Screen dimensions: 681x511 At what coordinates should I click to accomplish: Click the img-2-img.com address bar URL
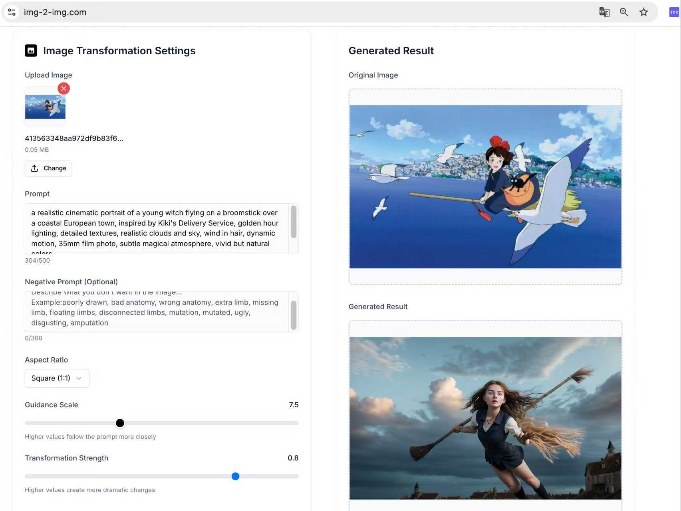pyautogui.click(x=55, y=12)
